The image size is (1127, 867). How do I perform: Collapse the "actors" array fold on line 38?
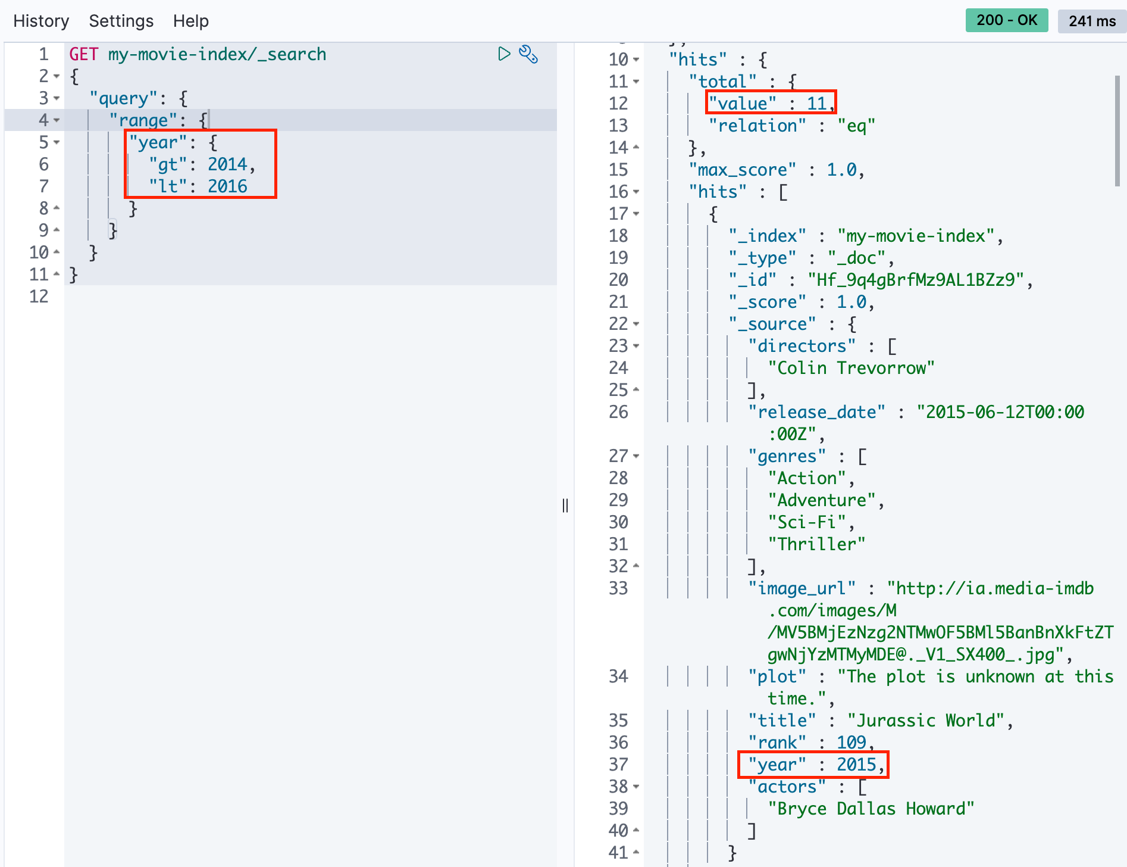636,787
